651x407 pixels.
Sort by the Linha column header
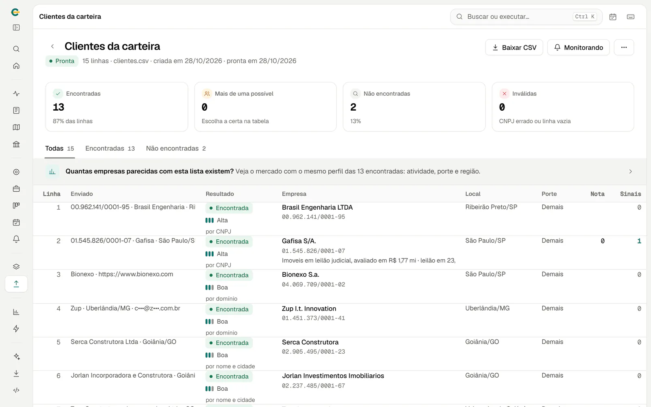point(52,194)
